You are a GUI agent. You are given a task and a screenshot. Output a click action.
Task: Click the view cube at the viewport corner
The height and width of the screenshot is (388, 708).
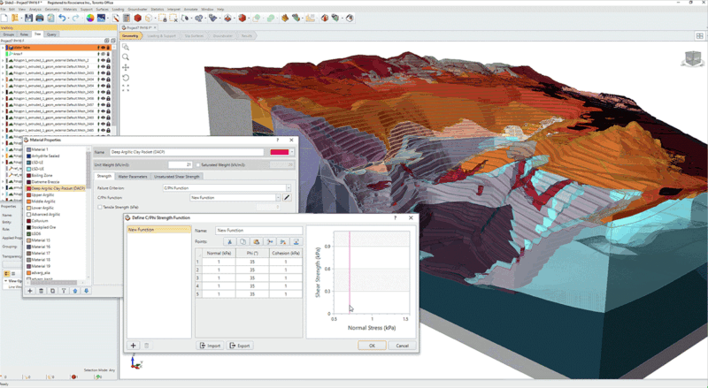click(x=693, y=58)
